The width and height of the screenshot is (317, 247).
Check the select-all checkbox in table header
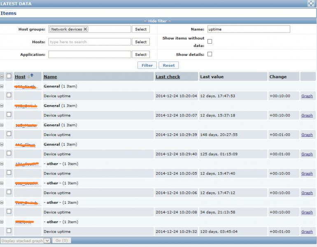(9, 77)
